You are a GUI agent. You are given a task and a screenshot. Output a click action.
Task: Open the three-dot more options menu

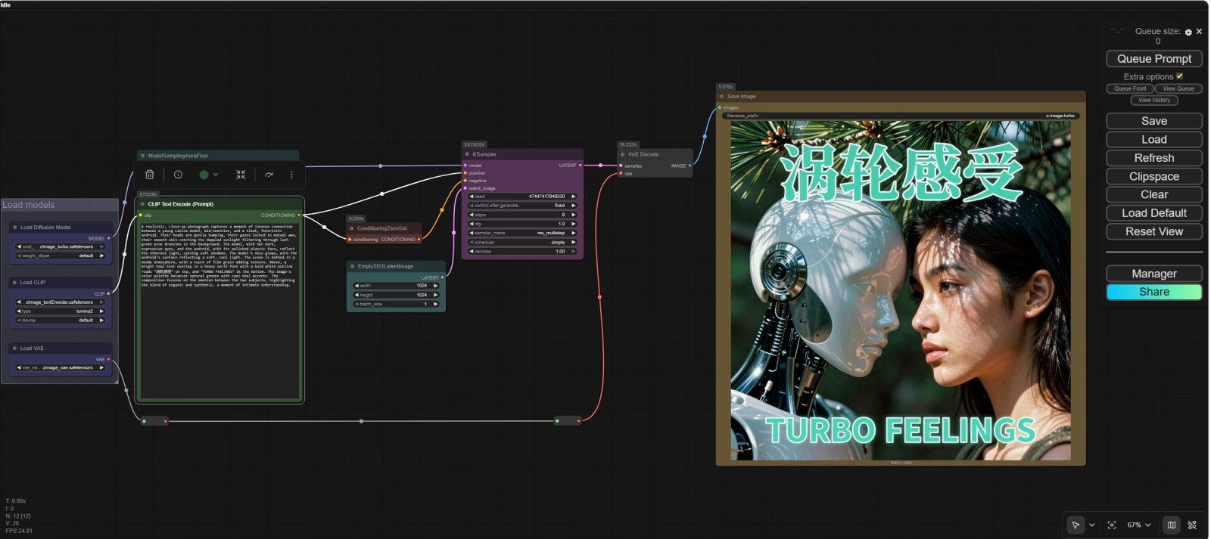291,175
